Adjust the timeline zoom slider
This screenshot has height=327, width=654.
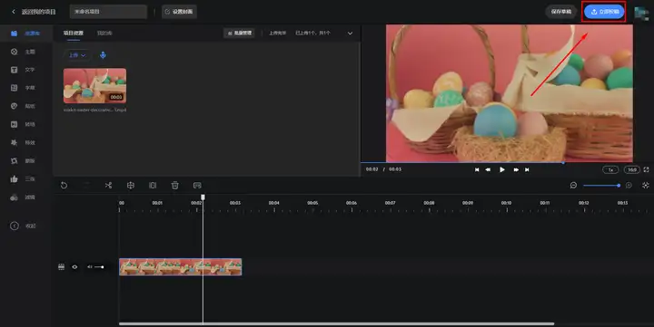pyautogui.click(x=601, y=186)
